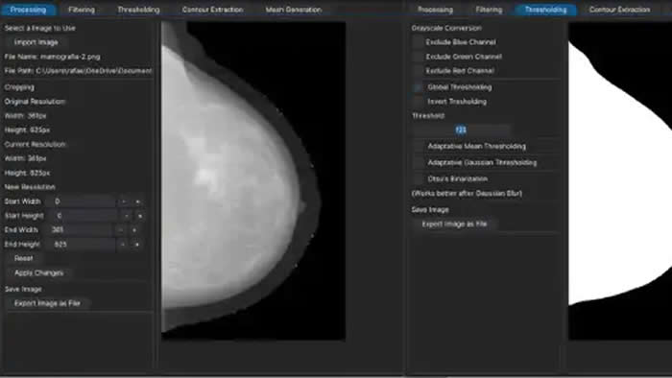Enable Exclude Blue Channel checkbox
The height and width of the screenshot is (378, 672).
coord(418,42)
